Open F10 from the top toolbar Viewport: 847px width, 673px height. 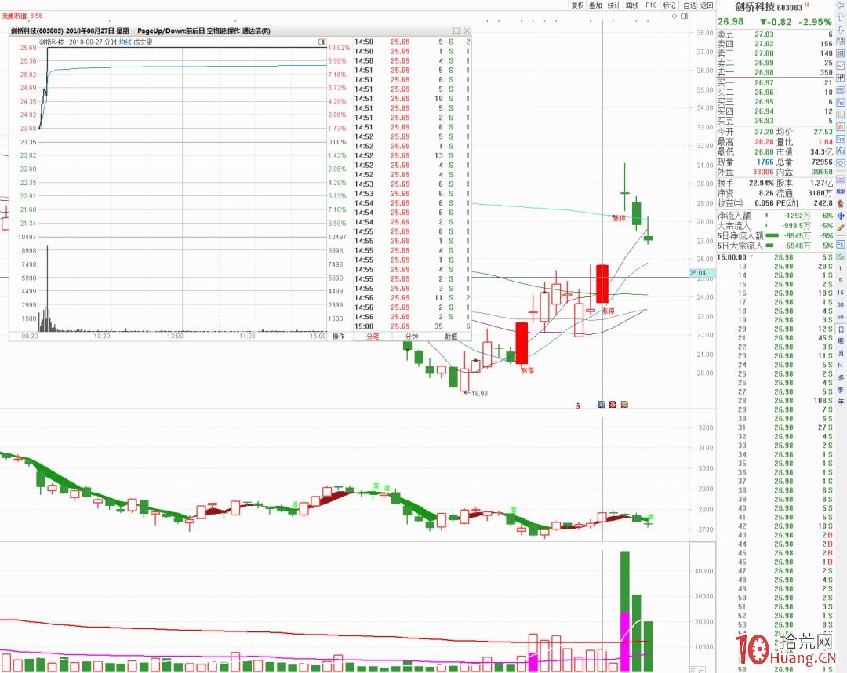[x=651, y=5]
